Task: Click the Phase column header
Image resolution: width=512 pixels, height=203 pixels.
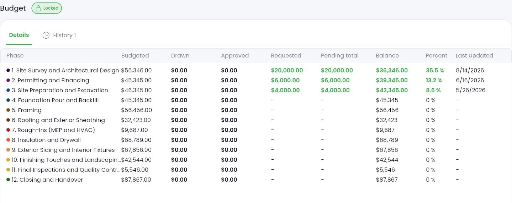Action: (15, 55)
